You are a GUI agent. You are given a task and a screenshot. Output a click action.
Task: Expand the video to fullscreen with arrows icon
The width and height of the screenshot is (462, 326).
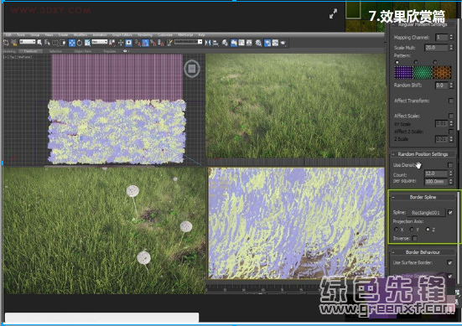[x=333, y=13]
